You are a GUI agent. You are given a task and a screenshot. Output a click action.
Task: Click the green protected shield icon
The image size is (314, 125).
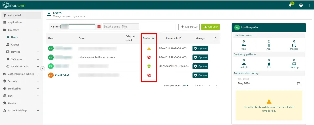149,66
